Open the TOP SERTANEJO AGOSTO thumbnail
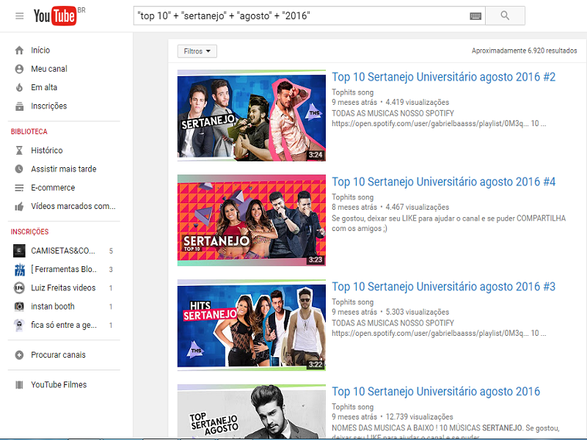 pyautogui.click(x=252, y=411)
